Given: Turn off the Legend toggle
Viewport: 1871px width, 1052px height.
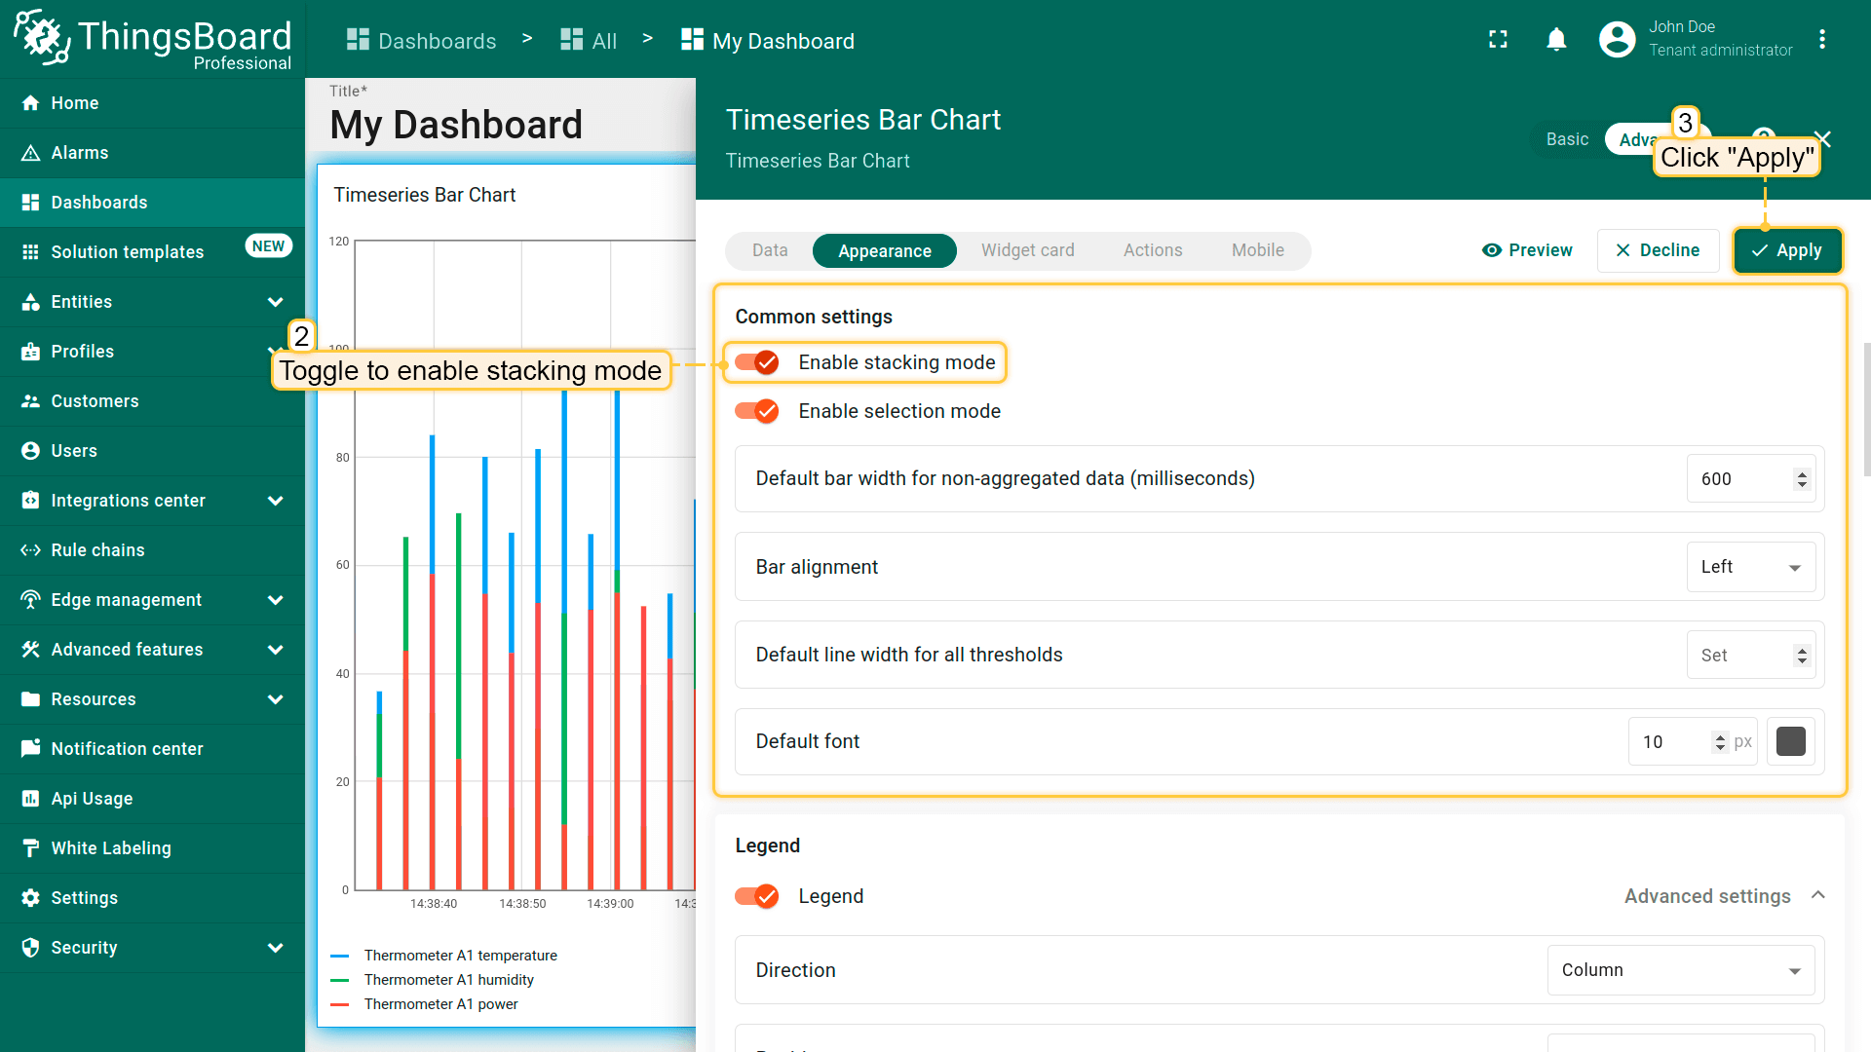Looking at the screenshot, I should coord(757,896).
